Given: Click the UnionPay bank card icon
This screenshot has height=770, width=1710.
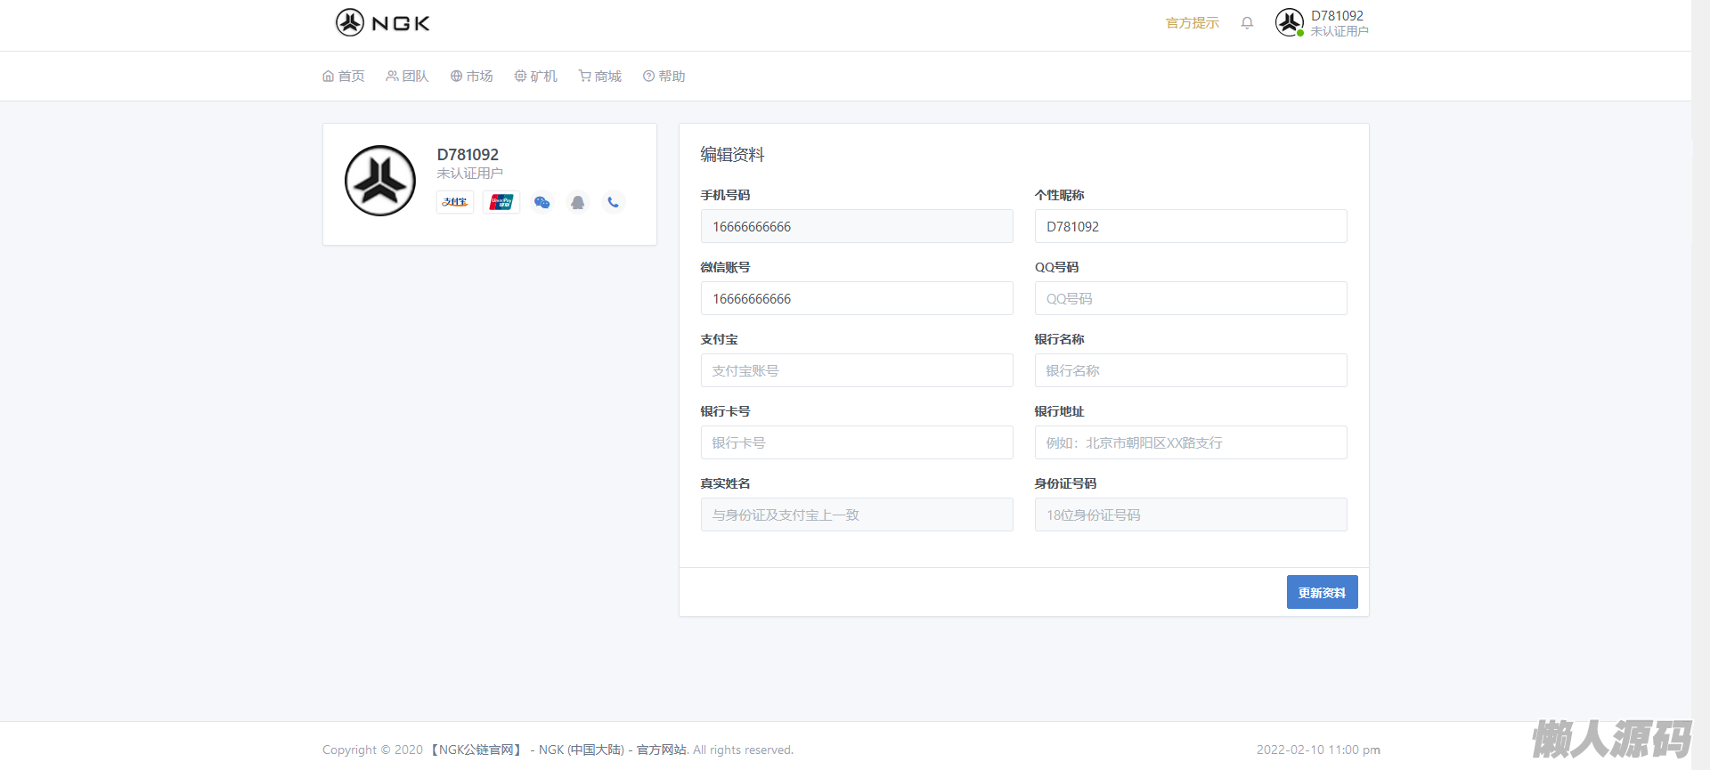Looking at the screenshot, I should click(x=501, y=202).
